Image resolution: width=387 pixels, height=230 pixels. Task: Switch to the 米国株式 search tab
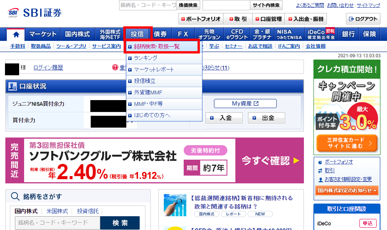pyautogui.click(x=57, y=211)
